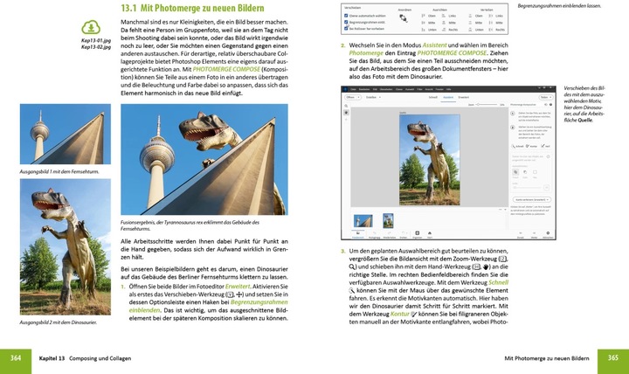The image size is (629, 374).
Task: Choose Ausrichten Links align icon
Action: (x=443, y=16)
